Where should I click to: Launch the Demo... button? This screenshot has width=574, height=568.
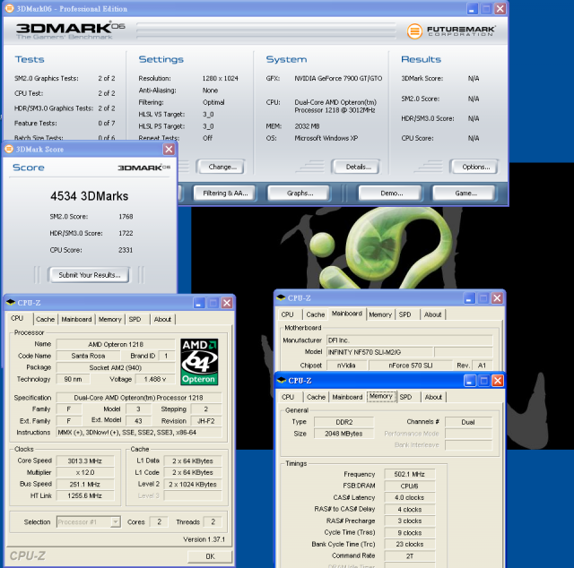[x=392, y=194]
